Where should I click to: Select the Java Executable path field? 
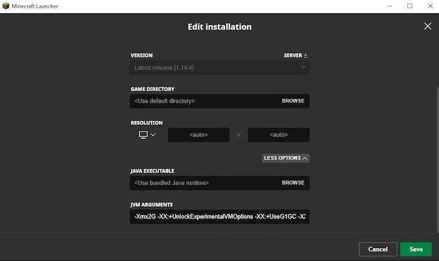203,183
